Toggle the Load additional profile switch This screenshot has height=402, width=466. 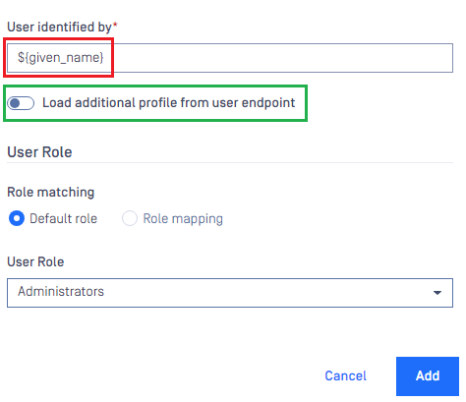coord(21,103)
